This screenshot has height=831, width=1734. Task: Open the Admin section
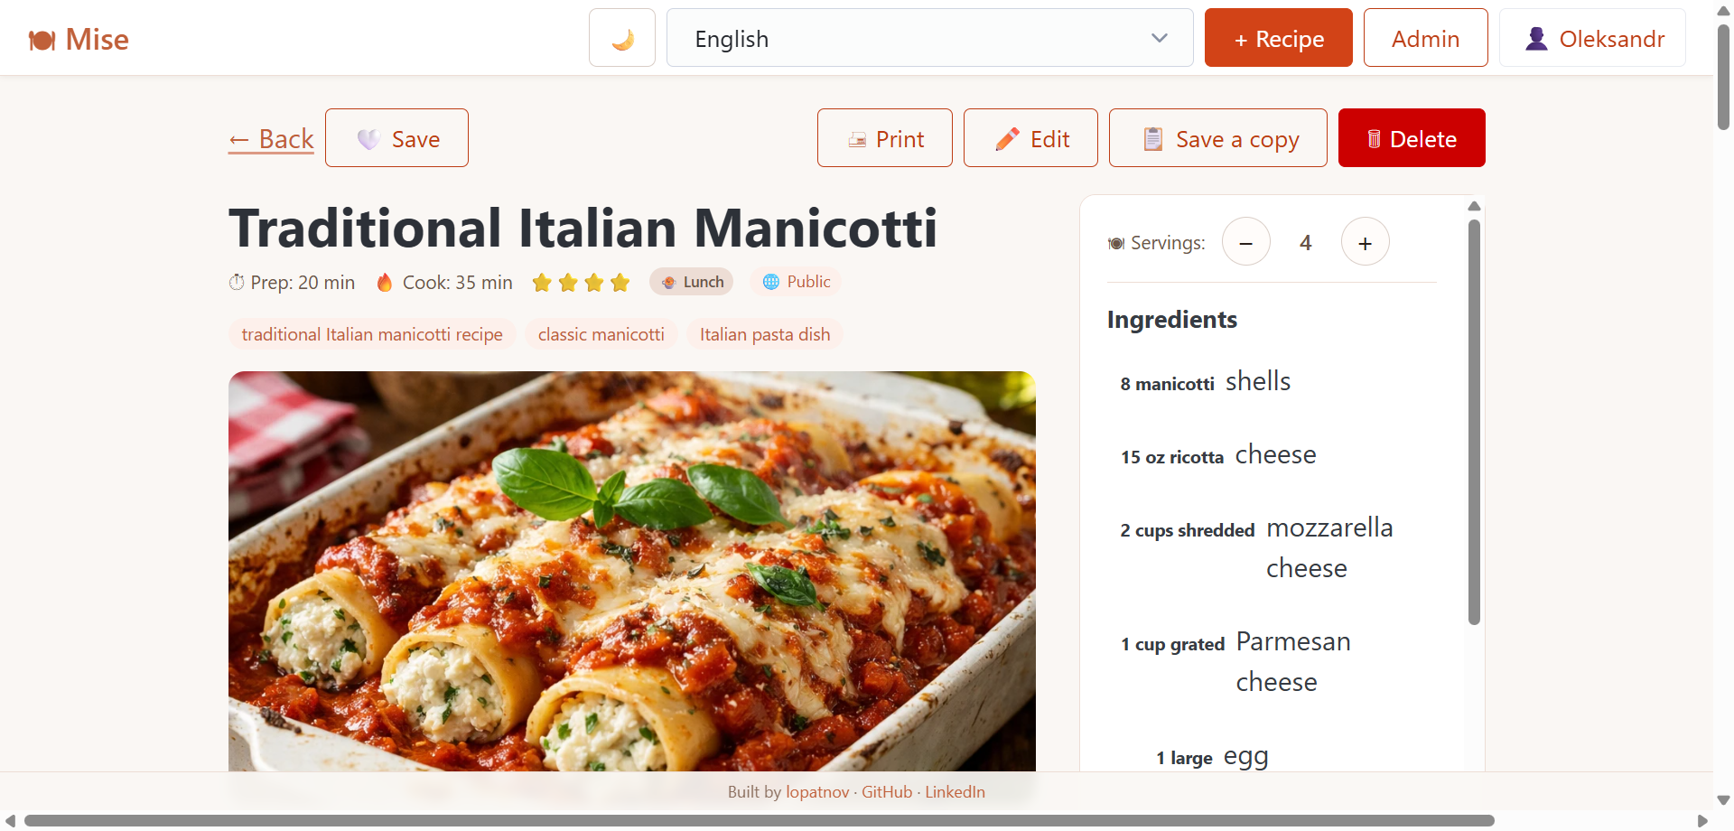(1425, 38)
